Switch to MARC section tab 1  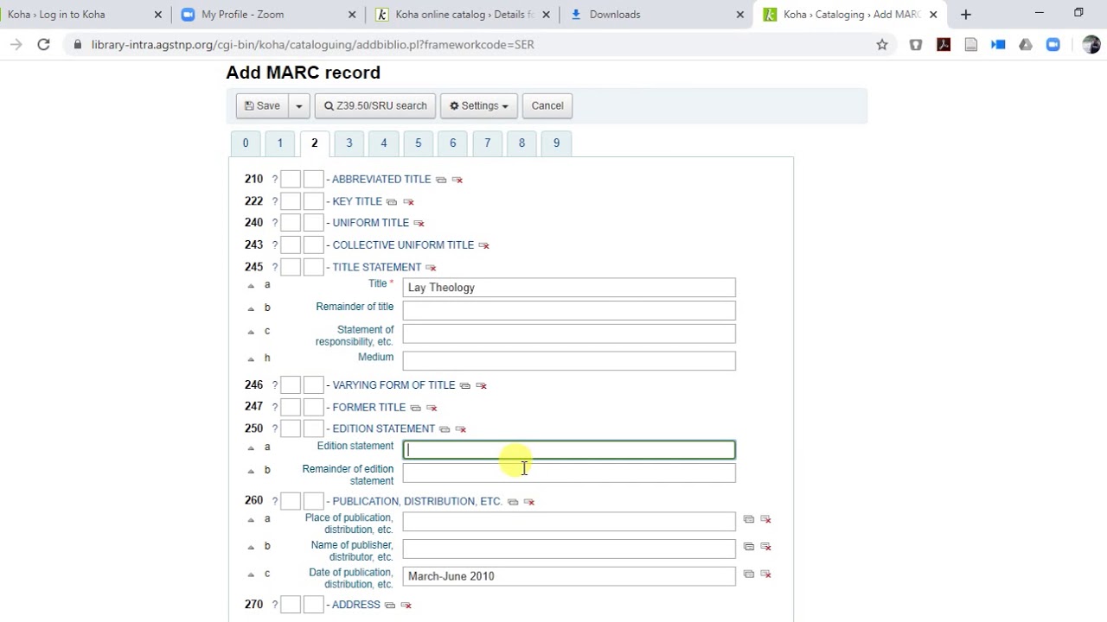coord(280,143)
